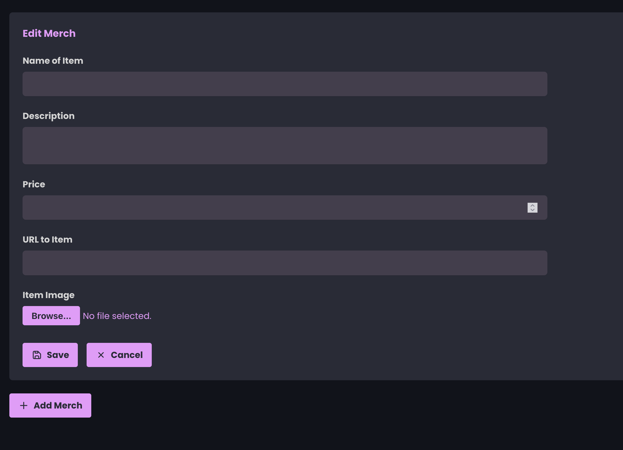This screenshot has width=623, height=450.
Task: Click the Item Image label
Action: (x=48, y=295)
